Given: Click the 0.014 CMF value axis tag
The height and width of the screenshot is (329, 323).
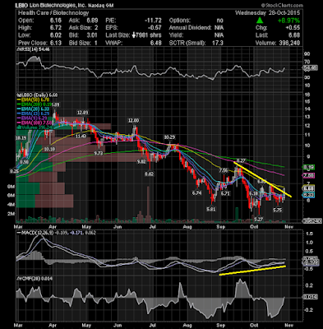Looking at the screenshot, I should pyautogui.click(x=310, y=297).
